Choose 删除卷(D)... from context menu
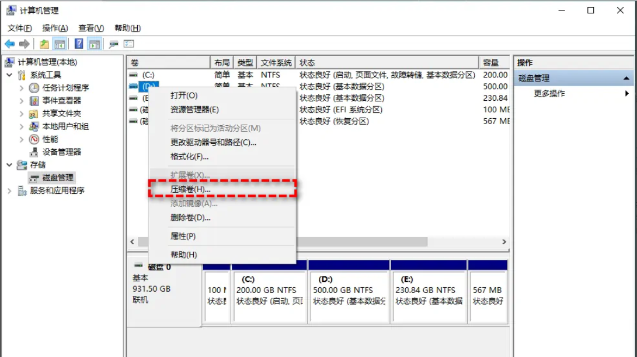The image size is (637, 357). pos(222,218)
